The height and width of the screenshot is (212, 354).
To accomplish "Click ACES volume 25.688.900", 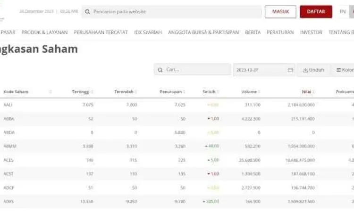I will tap(250, 160).
